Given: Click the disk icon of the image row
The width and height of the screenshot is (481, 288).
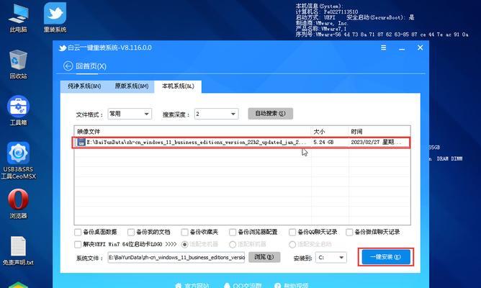Looking at the screenshot, I should pos(81,143).
